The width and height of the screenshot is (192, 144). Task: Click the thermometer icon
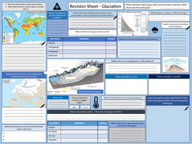pos(96,103)
